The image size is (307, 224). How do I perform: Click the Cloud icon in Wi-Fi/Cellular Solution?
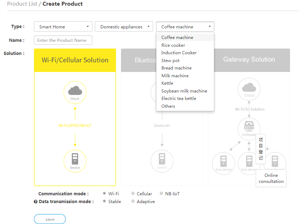coord(75,92)
